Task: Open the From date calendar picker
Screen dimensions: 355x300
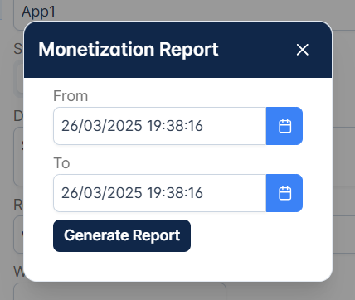Action: click(284, 126)
